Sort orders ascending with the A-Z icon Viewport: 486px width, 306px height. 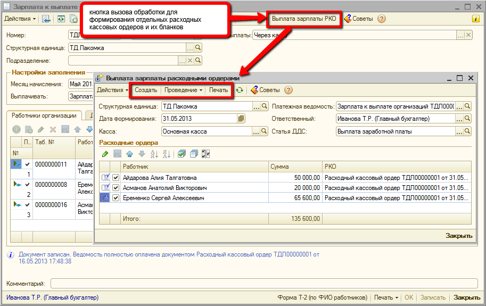(x=154, y=154)
